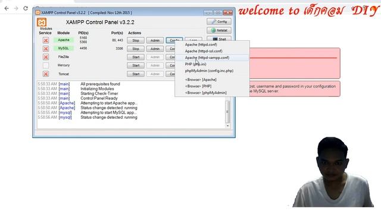Click Apache ports value '80, 443'
Image resolution: width=381 pixels, height=214 pixels.
[118, 40]
